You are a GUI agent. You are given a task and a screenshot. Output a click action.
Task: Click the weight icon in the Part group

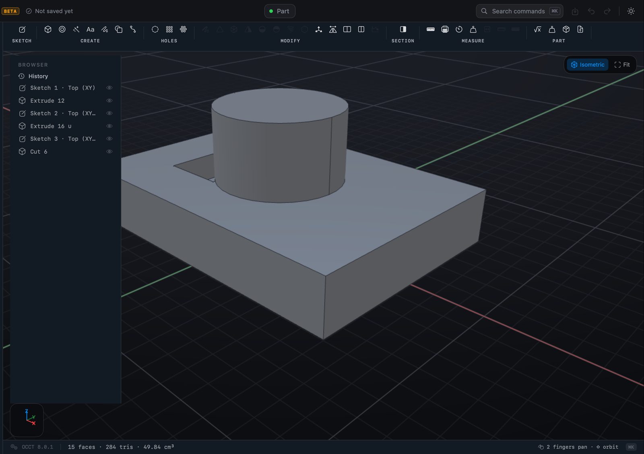[x=552, y=29]
